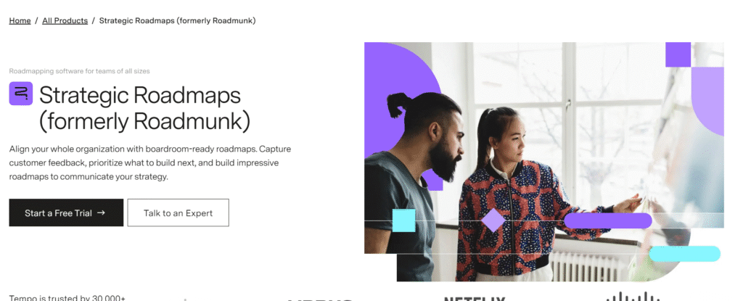Screen dimensions: 743x301
Task: Click the purple diamond shape on hero image
Action: click(493, 220)
